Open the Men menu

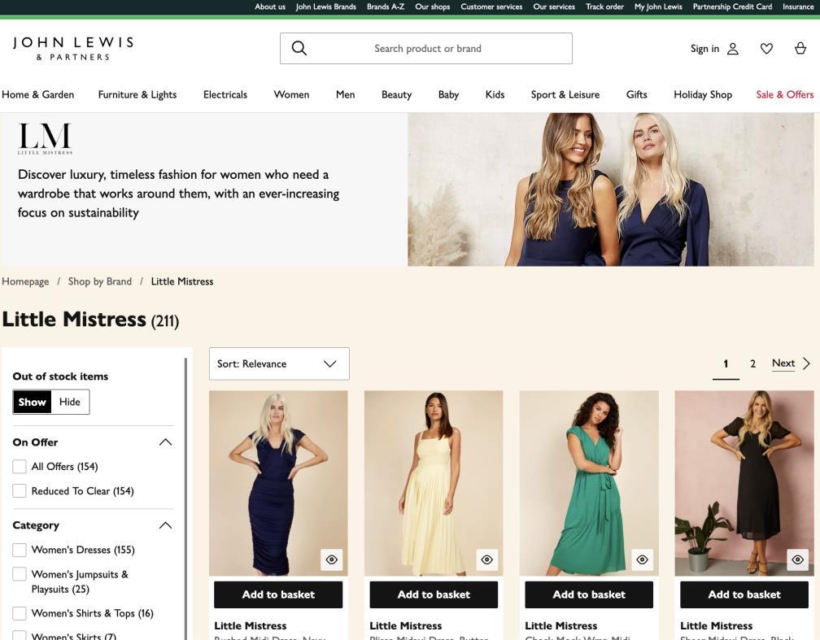pos(345,94)
